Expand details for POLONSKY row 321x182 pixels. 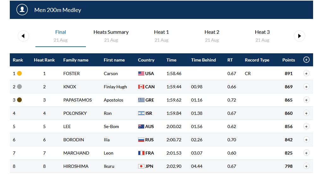[x=306, y=113]
